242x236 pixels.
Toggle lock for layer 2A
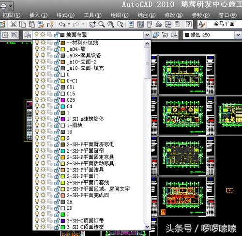(57, 201)
